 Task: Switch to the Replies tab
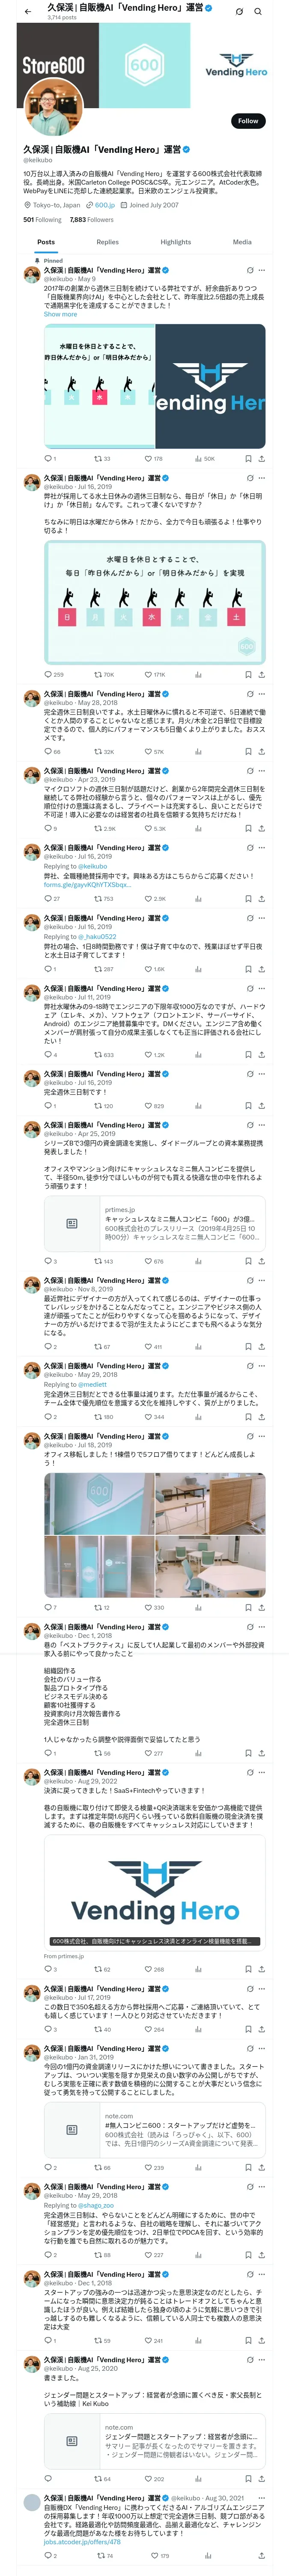[107, 242]
